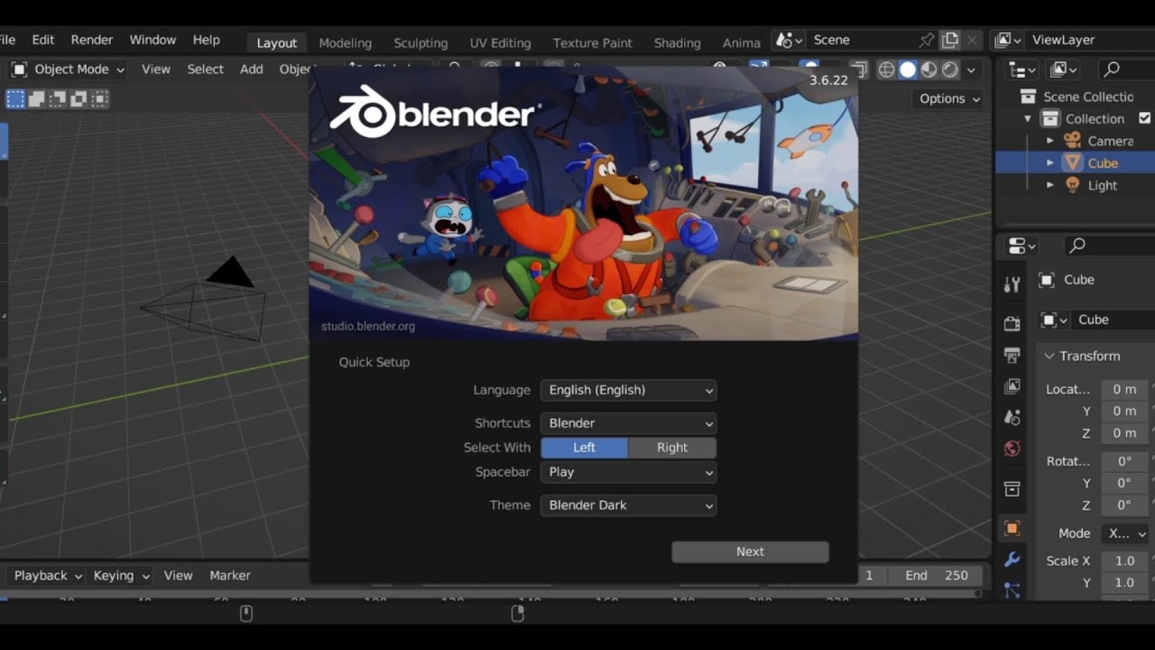This screenshot has width=1155, height=650.
Task: Open the Shortcuts dropdown
Action: click(628, 422)
